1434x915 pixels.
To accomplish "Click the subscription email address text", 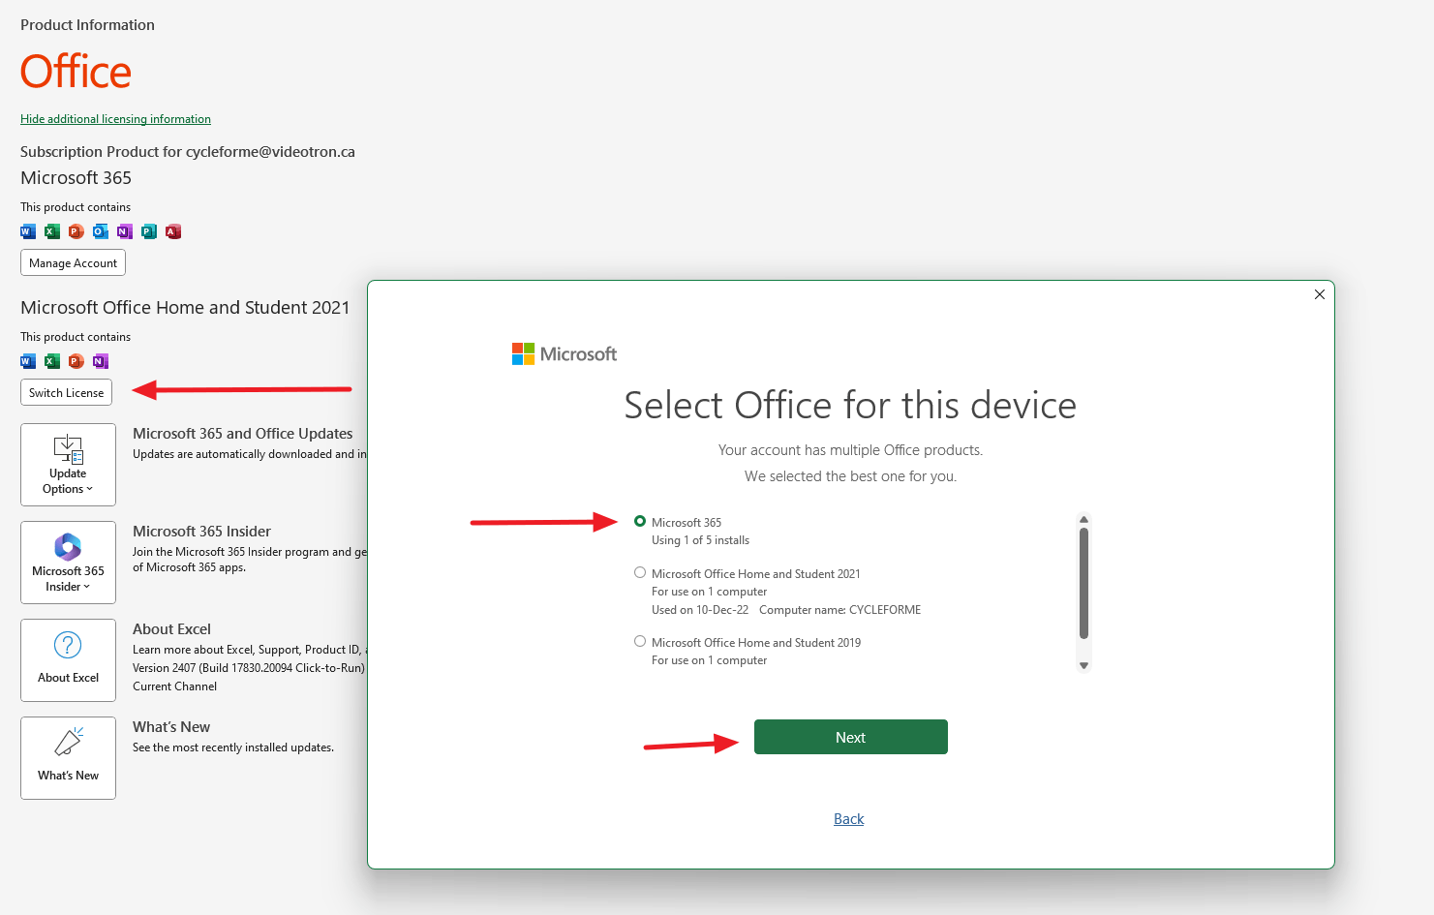I will [x=270, y=152].
